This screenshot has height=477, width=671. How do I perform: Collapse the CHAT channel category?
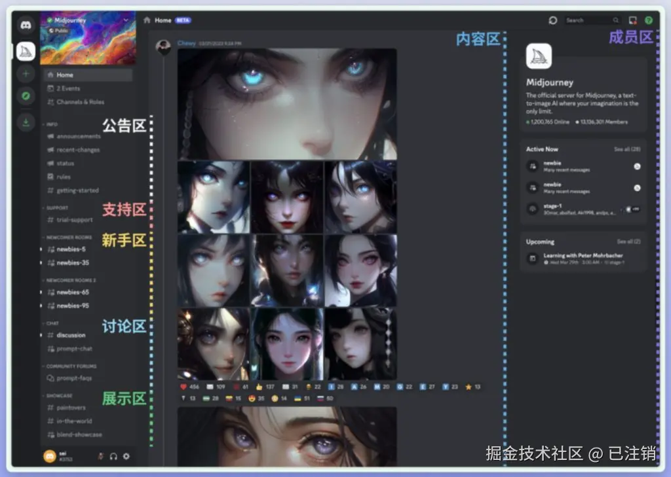[x=51, y=323]
